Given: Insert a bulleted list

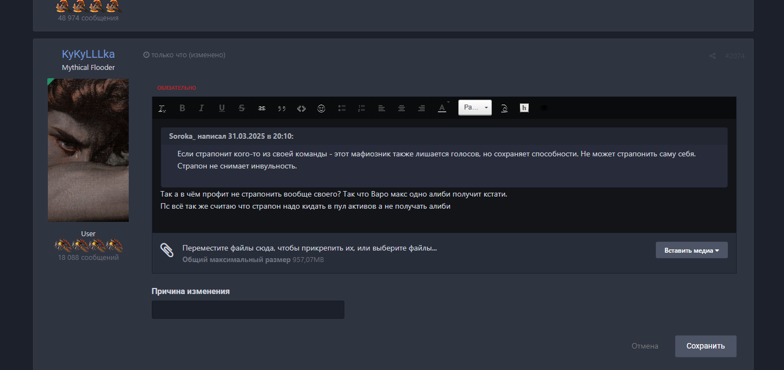Looking at the screenshot, I should coord(342,108).
